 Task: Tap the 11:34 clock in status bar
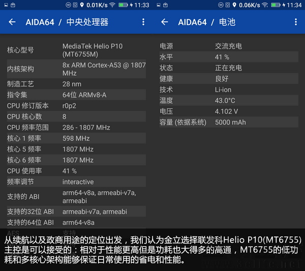click(x=294, y=5)
